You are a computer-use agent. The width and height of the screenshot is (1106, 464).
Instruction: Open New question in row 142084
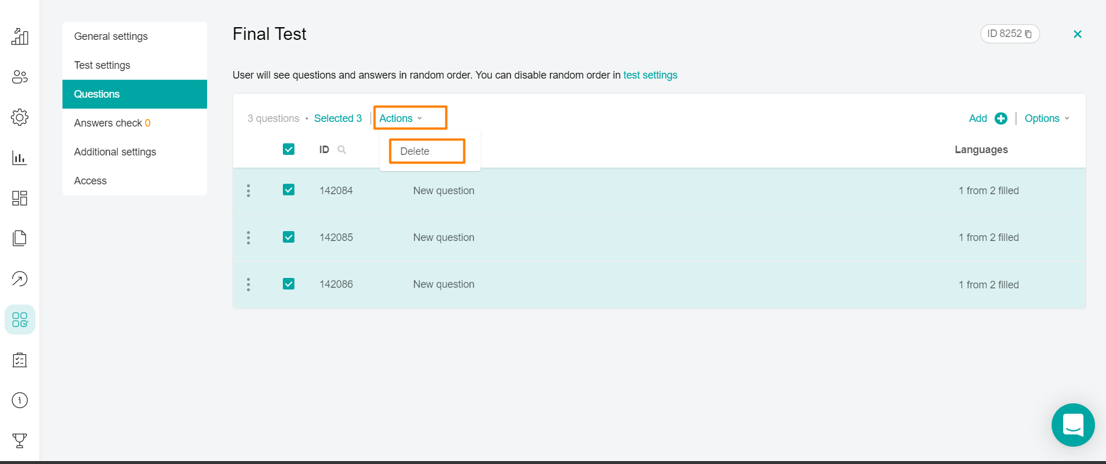[444, 191]
